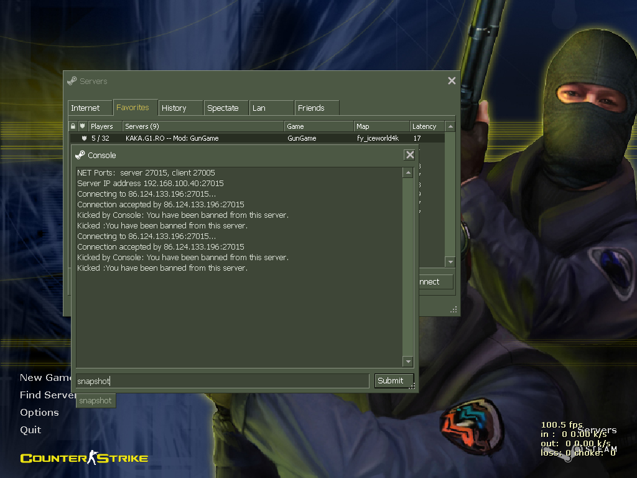Sort servers by password lock column icon

point(73,126)
